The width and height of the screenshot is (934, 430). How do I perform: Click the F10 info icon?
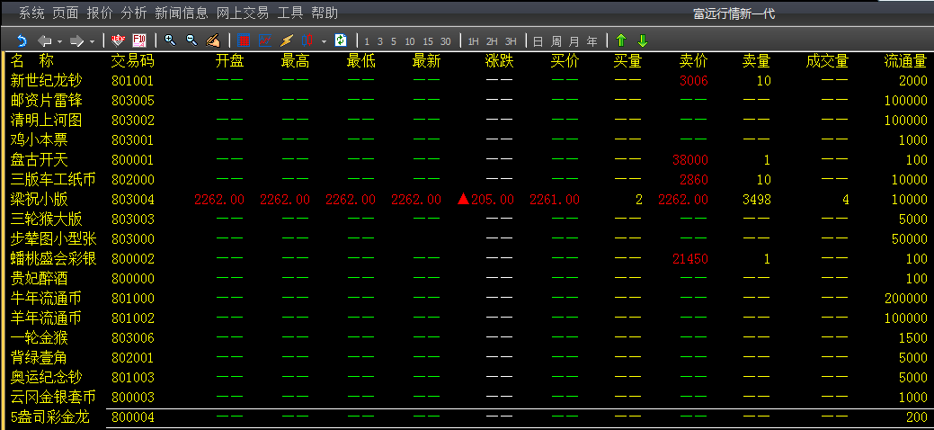pos(139,40)
